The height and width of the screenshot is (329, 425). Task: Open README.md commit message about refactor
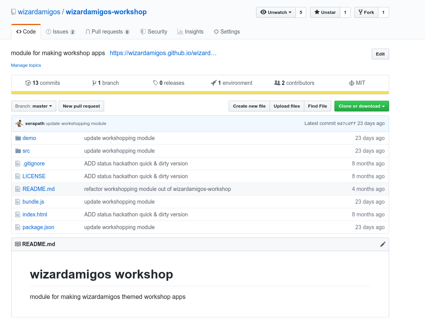(157, 189)
